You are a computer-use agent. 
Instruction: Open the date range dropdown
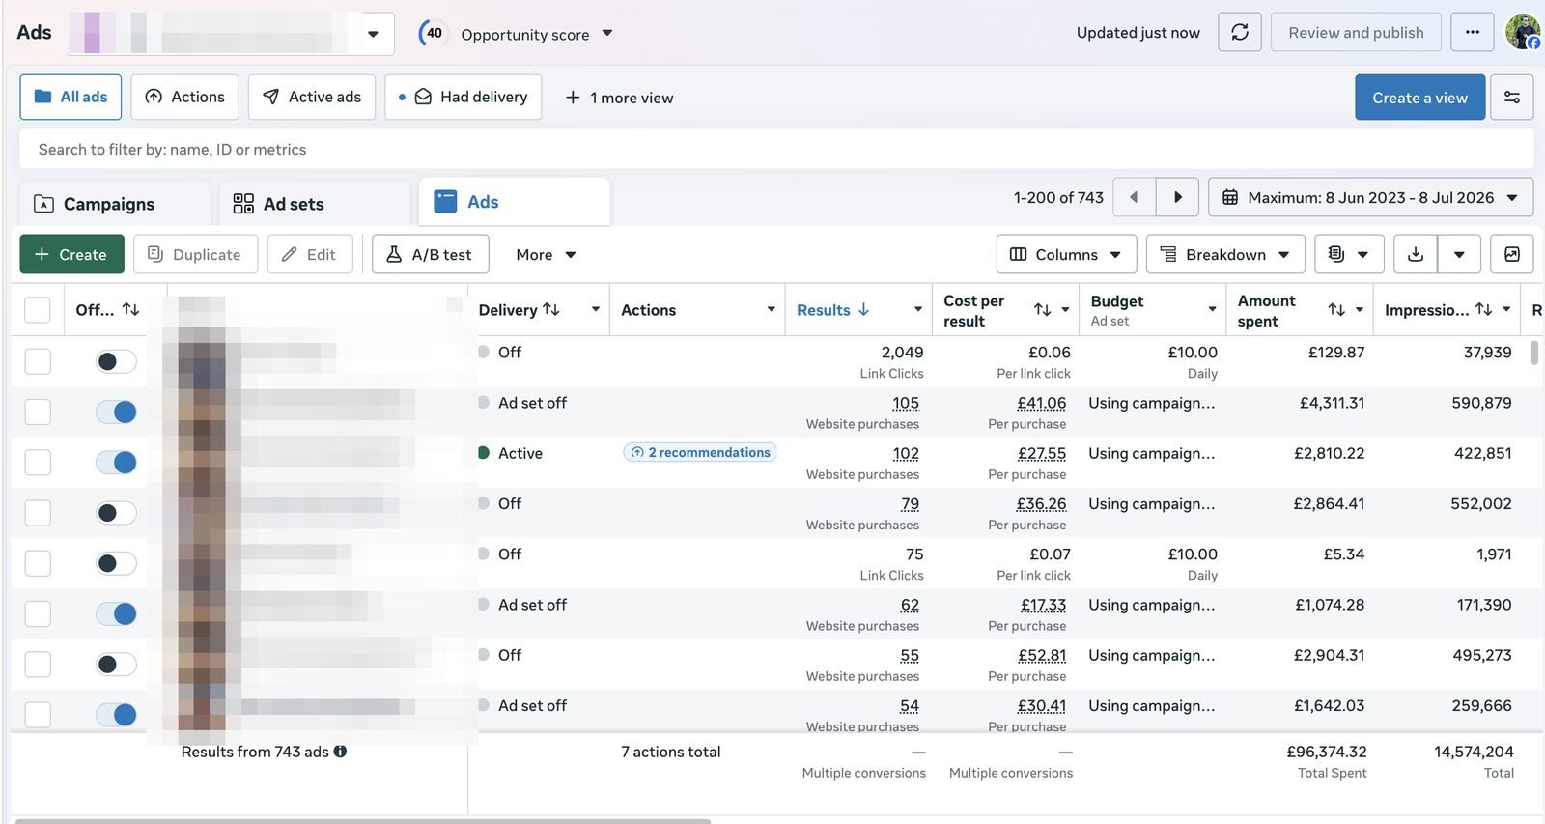(x=1370, y=197)
